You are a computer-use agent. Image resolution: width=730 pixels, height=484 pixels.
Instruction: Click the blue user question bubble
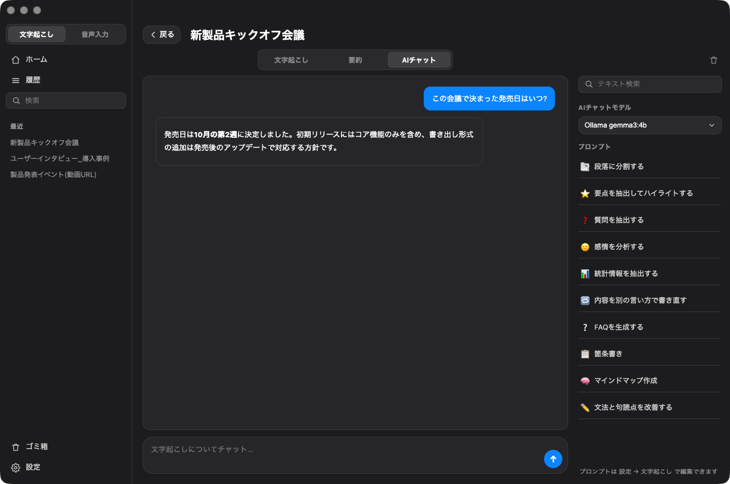[x=489, y=99]
